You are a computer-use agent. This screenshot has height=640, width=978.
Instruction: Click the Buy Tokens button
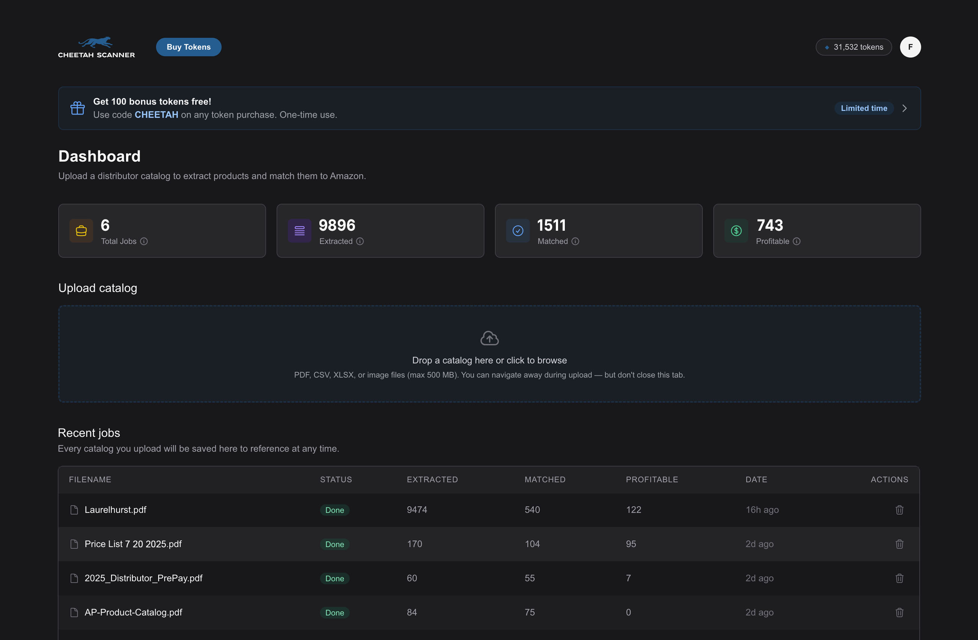coord(189,47)
